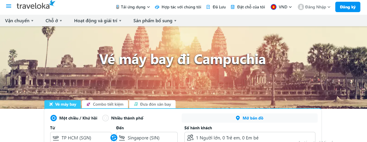The height and width of the screenshot is (142, 367).
Task: Expand the Tải ứng dụng dropdown
Action: pos(133,7)
